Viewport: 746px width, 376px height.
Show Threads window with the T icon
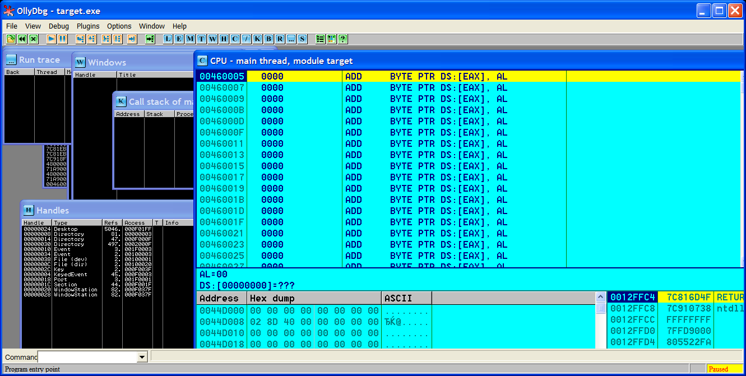(x=201, y=39)
